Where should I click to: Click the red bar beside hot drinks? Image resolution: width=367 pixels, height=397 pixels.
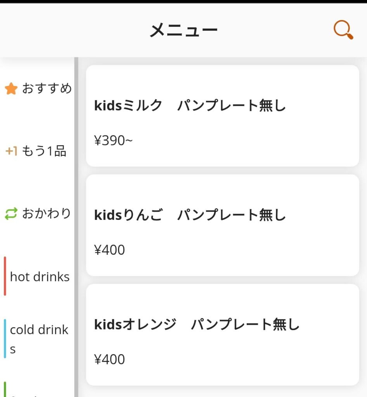click(x=5, y=276)
